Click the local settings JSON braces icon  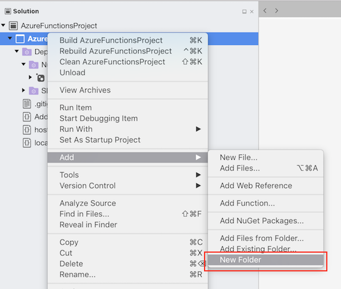click(x=26, y=143)
